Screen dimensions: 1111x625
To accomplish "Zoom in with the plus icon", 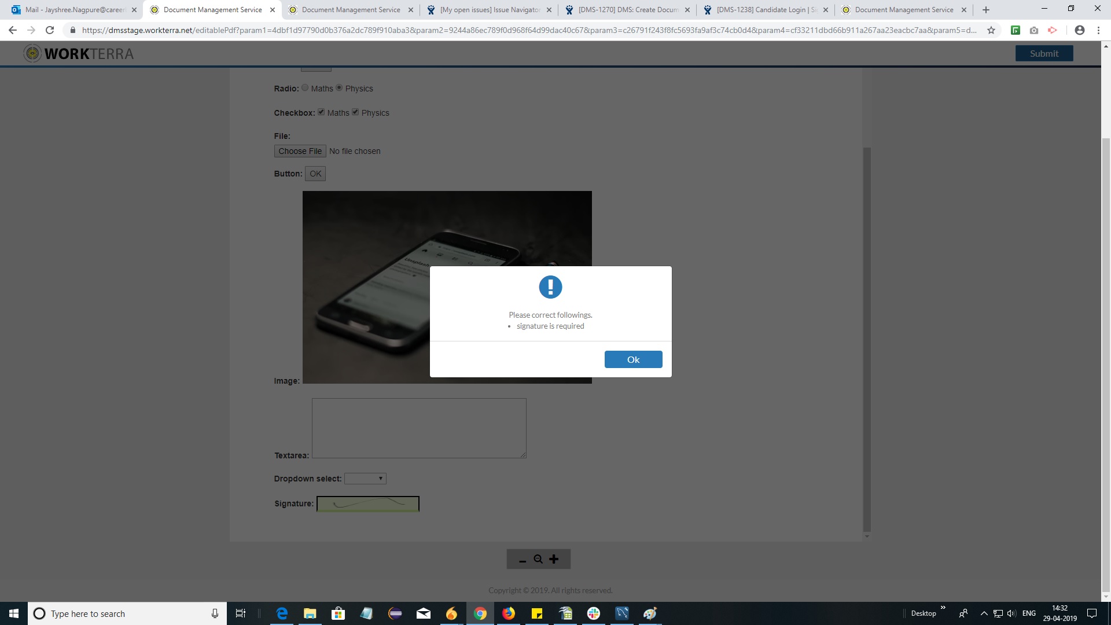I will [554, 559].
